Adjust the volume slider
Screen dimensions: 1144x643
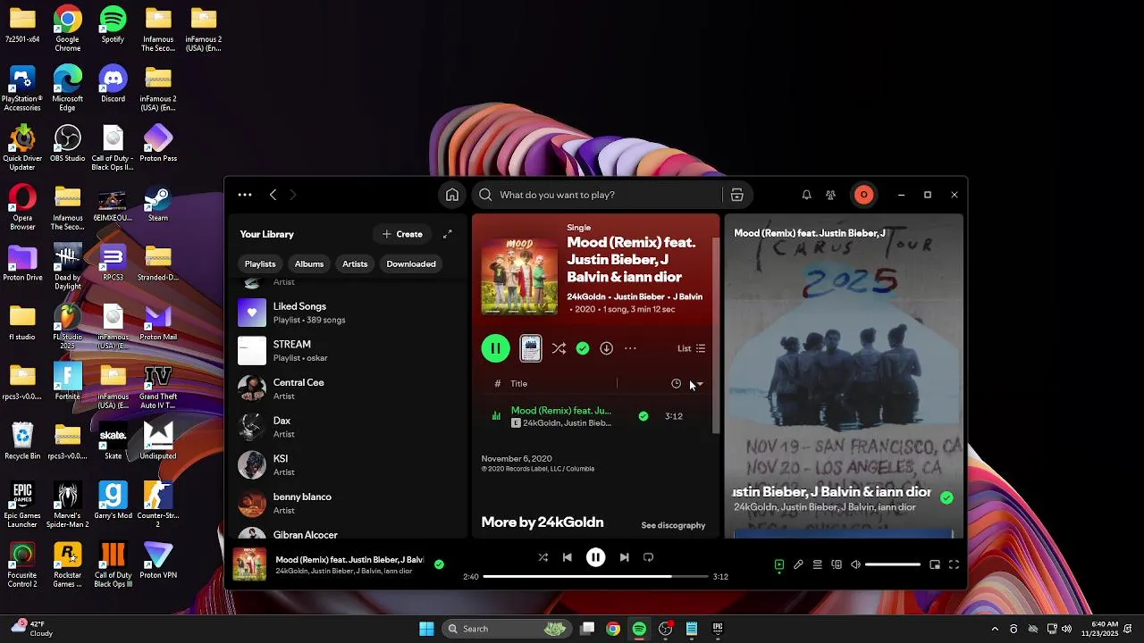(x=893, y=564)
